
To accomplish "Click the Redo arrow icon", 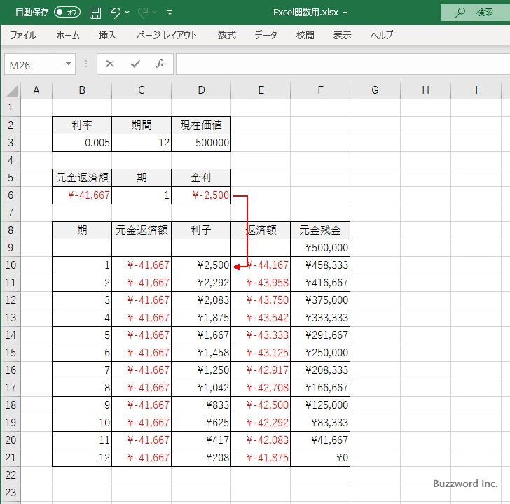I will pyautogui.click(x=142, y=13).
